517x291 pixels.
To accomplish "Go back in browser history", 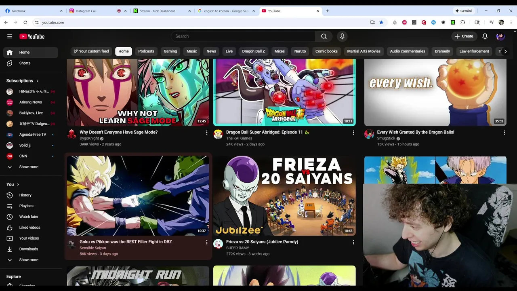I will (x=6, y=22).
